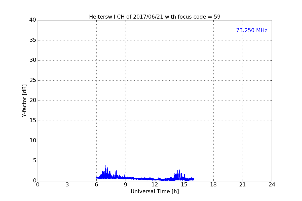Click the 'Universal Time [h]' axis label
Viewport: 302px width, 201px height.
(x=155, y=191)
